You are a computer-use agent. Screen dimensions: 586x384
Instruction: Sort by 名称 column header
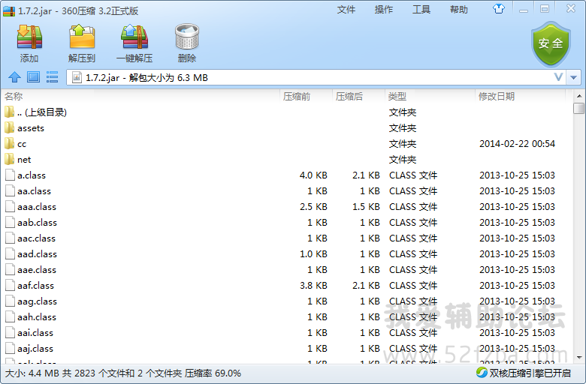coord(14,97)
